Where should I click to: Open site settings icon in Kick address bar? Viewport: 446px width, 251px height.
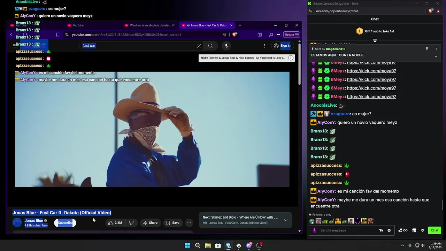[x=310, y=11]
